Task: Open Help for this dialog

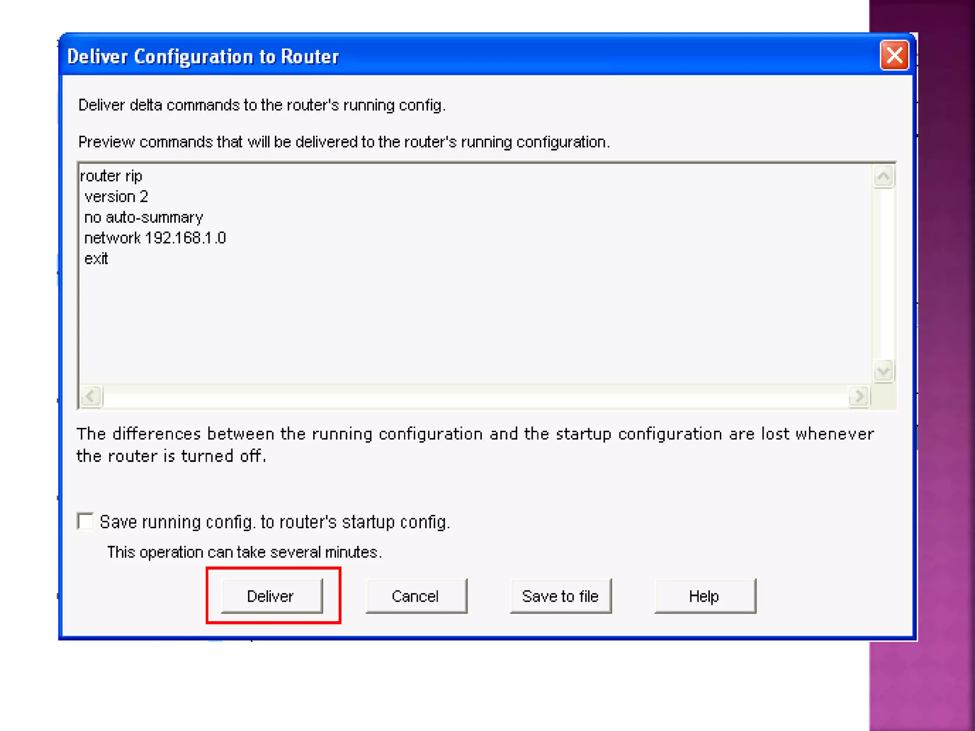Action: click(x=705, y=596)
